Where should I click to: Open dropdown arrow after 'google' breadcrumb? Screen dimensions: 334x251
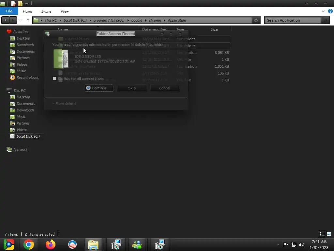point(146,20)
